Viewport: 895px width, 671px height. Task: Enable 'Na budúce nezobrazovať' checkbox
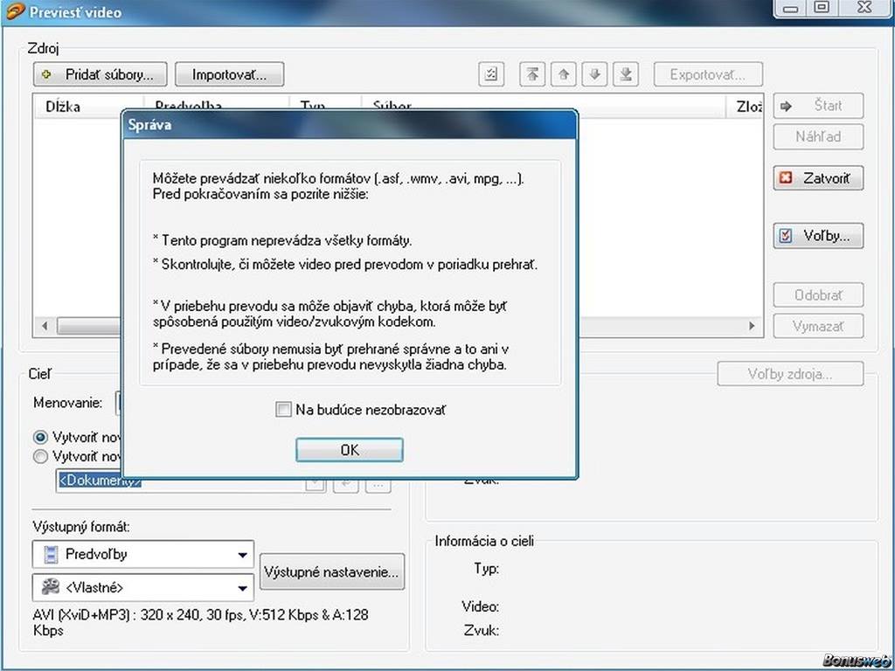283,410
